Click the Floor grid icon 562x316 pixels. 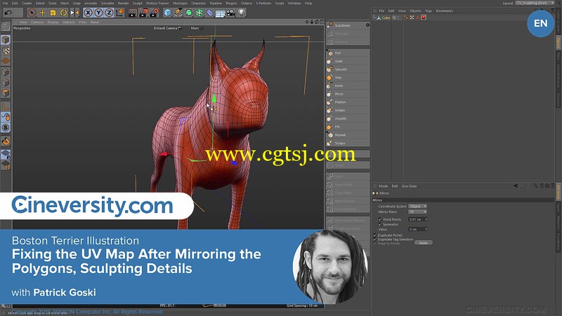220,13
